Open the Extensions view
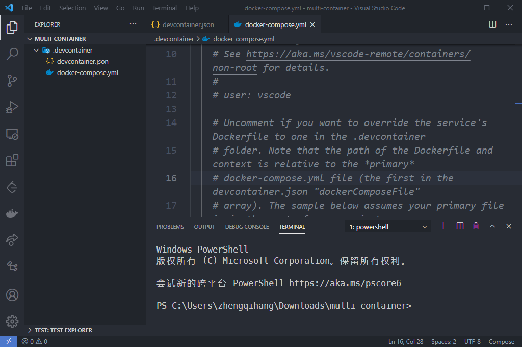The width and height of the screenshot is (522, 347). (12, 161)
